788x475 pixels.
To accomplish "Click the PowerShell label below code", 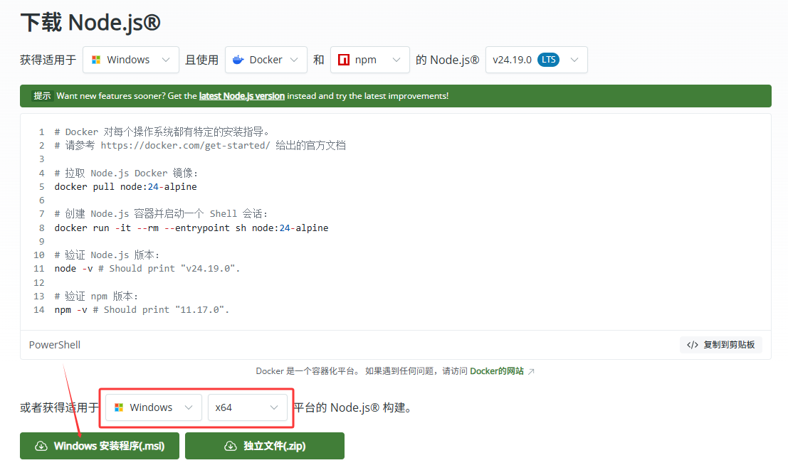I will [x=55, y=345].
